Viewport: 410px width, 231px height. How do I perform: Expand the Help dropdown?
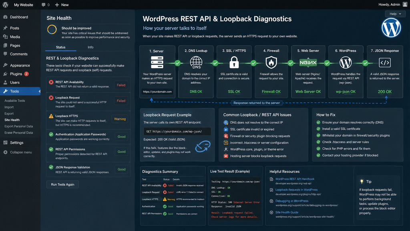pyautogui.click(x=395, y=14)
